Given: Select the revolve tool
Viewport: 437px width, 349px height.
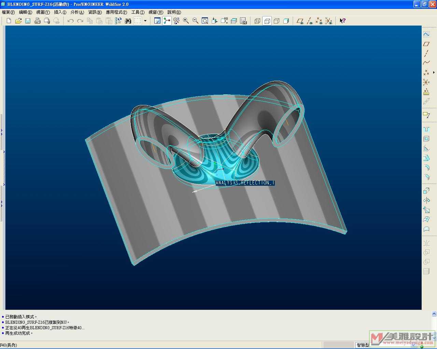Looking at the screenshot, I should tap(426, 200).
